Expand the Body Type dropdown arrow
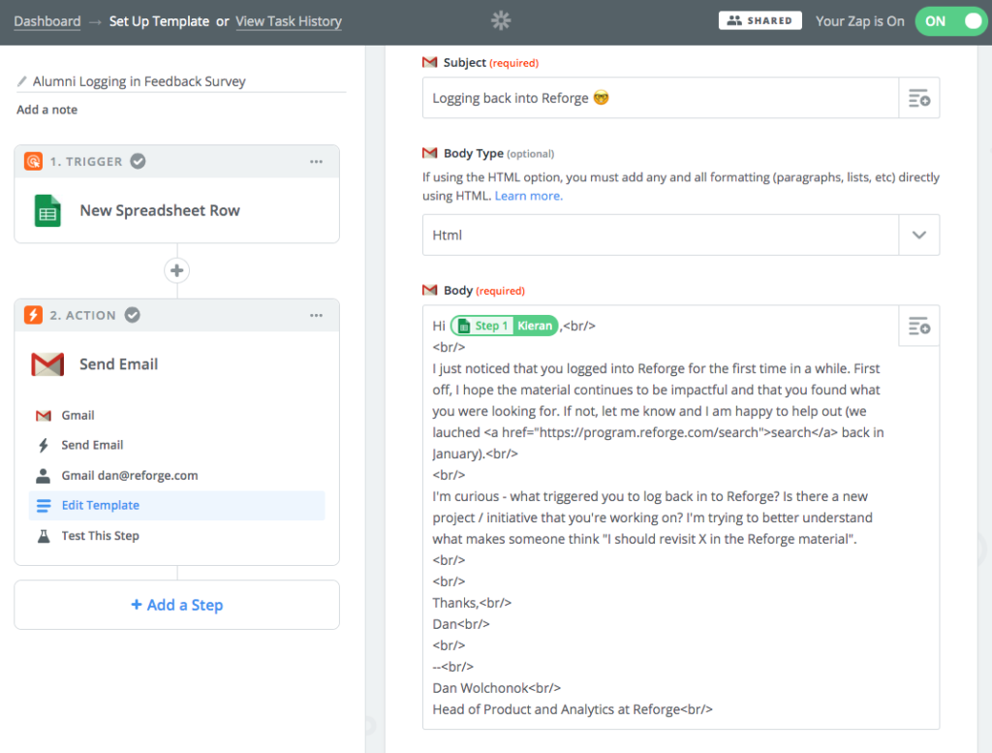Viewport: 992px width, 753px height. [919, 235]
